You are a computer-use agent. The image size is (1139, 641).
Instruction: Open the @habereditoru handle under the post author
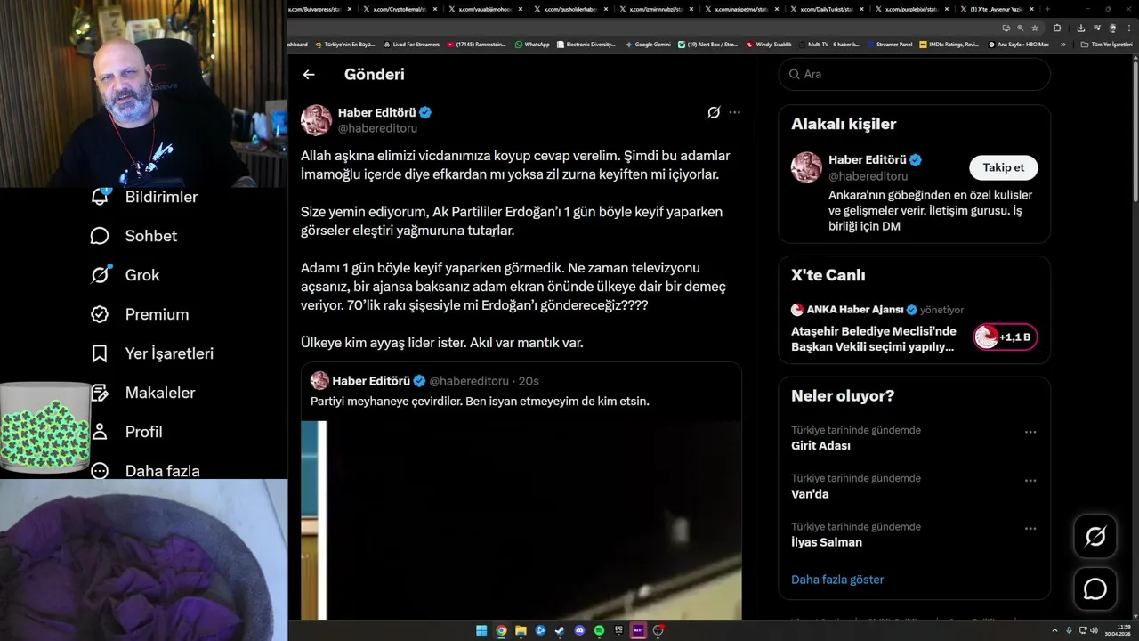point(377,128)
